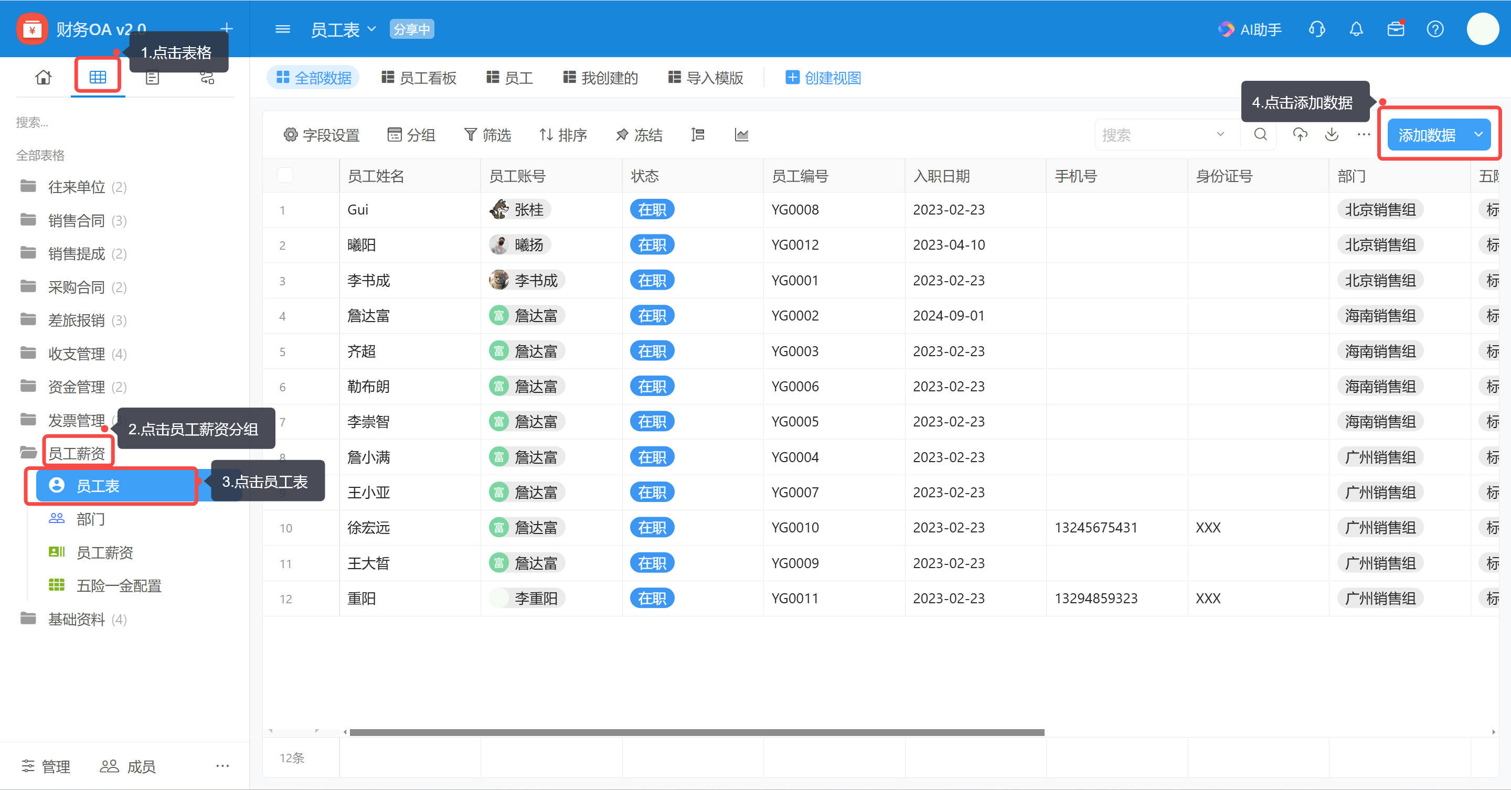Viewport: 1511px width, 790px height.
Task: Open the notification bell
Action: (x=1356, y=29)
